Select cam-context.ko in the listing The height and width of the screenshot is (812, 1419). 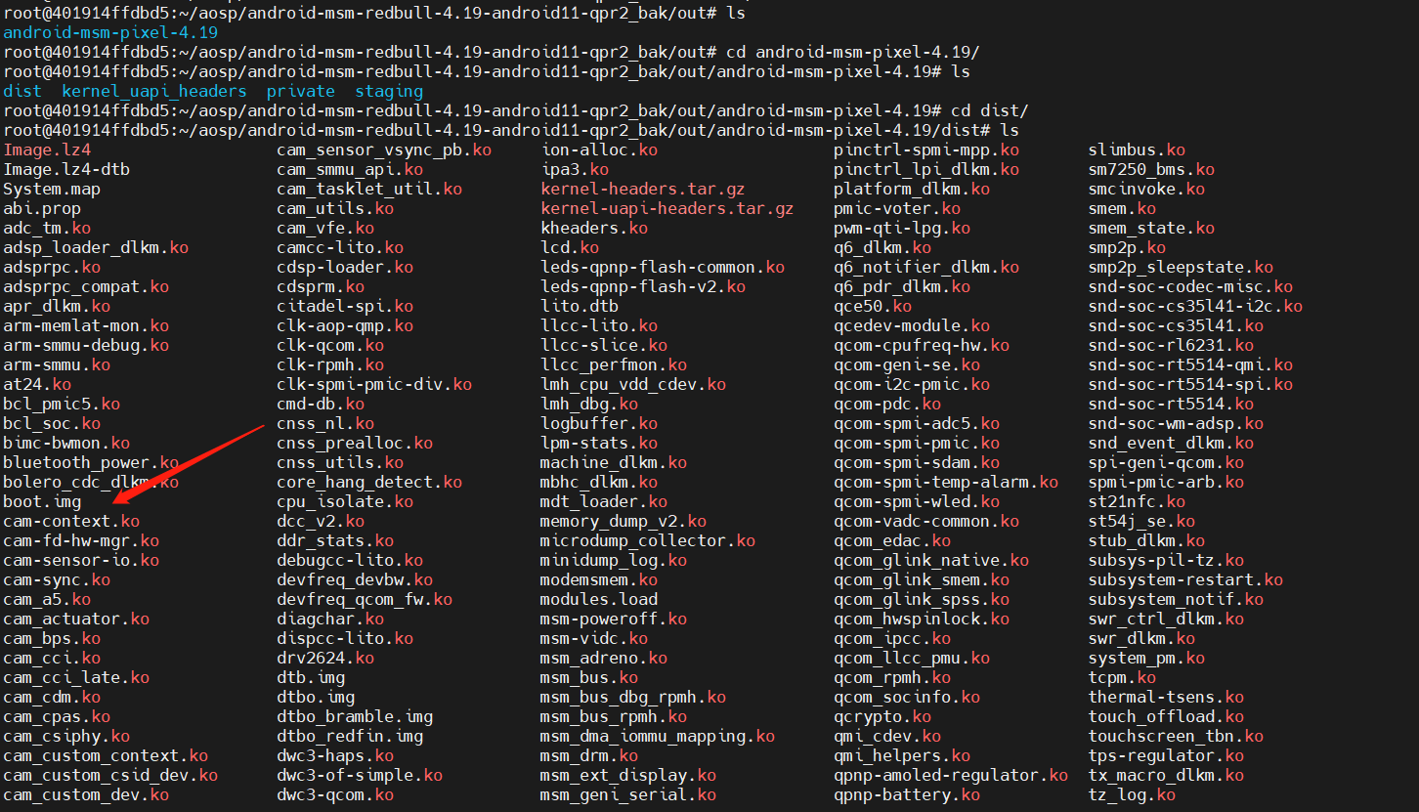(71, 521)
